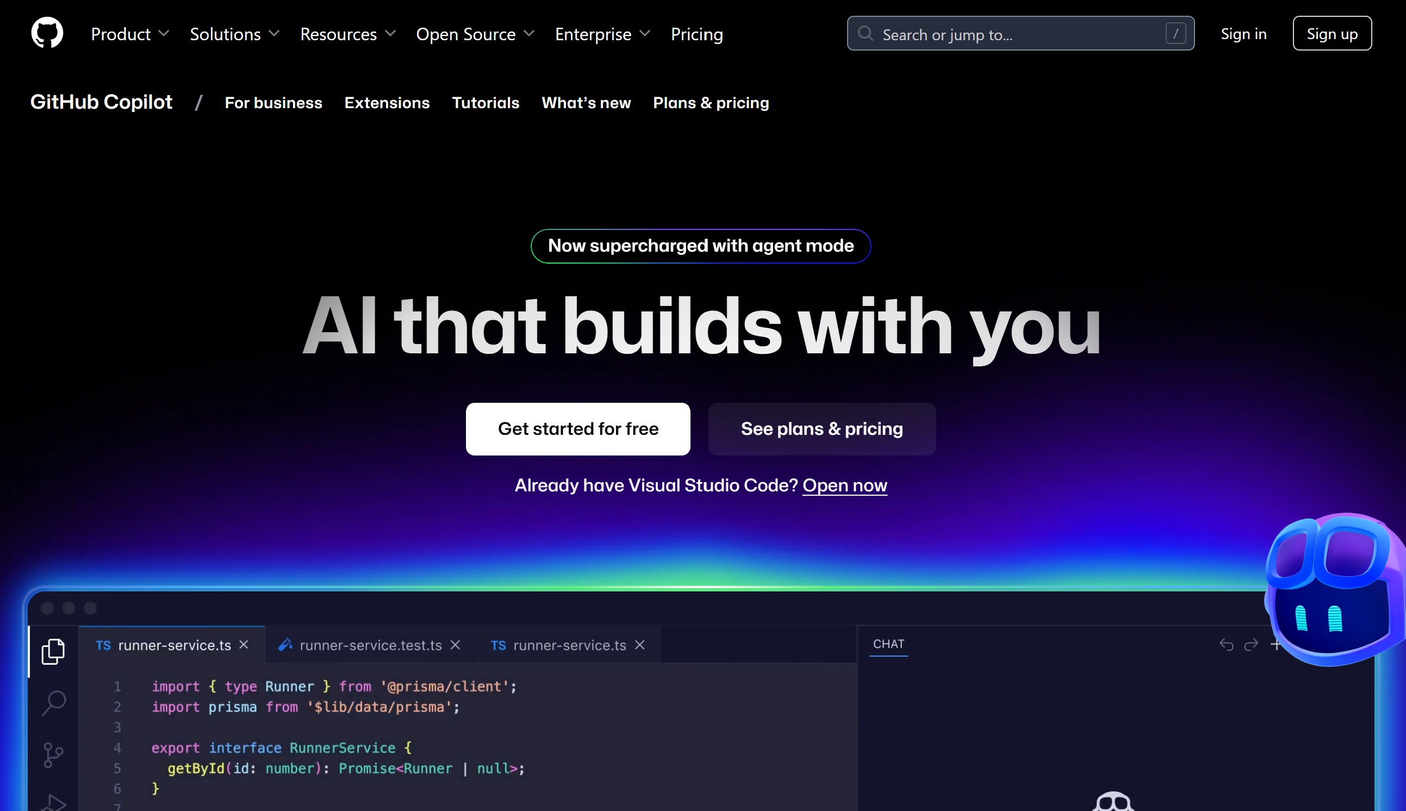Close the first runner-service.ts tab
This screenshot has width=1406, height=811.
[x=244, y=645]
